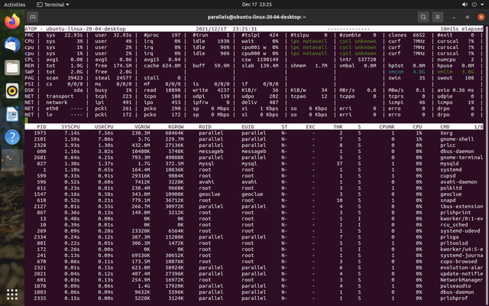The width and height of the screenshot is (489, 306).
Task: Expand system menu arrow in top bar
Action: [482, 5]
